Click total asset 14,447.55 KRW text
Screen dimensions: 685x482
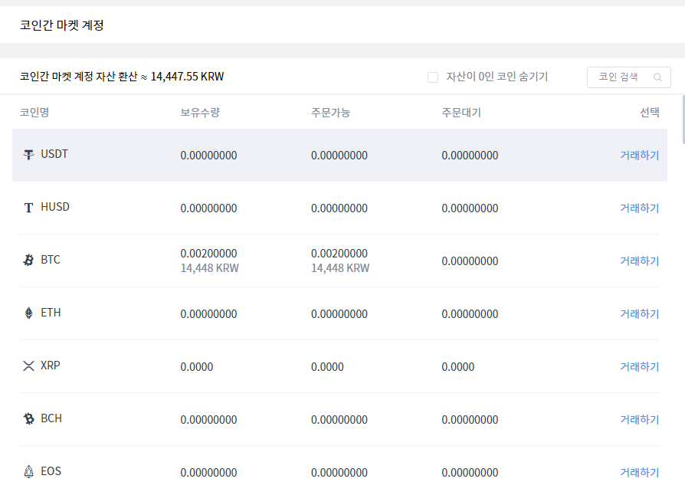188,77
